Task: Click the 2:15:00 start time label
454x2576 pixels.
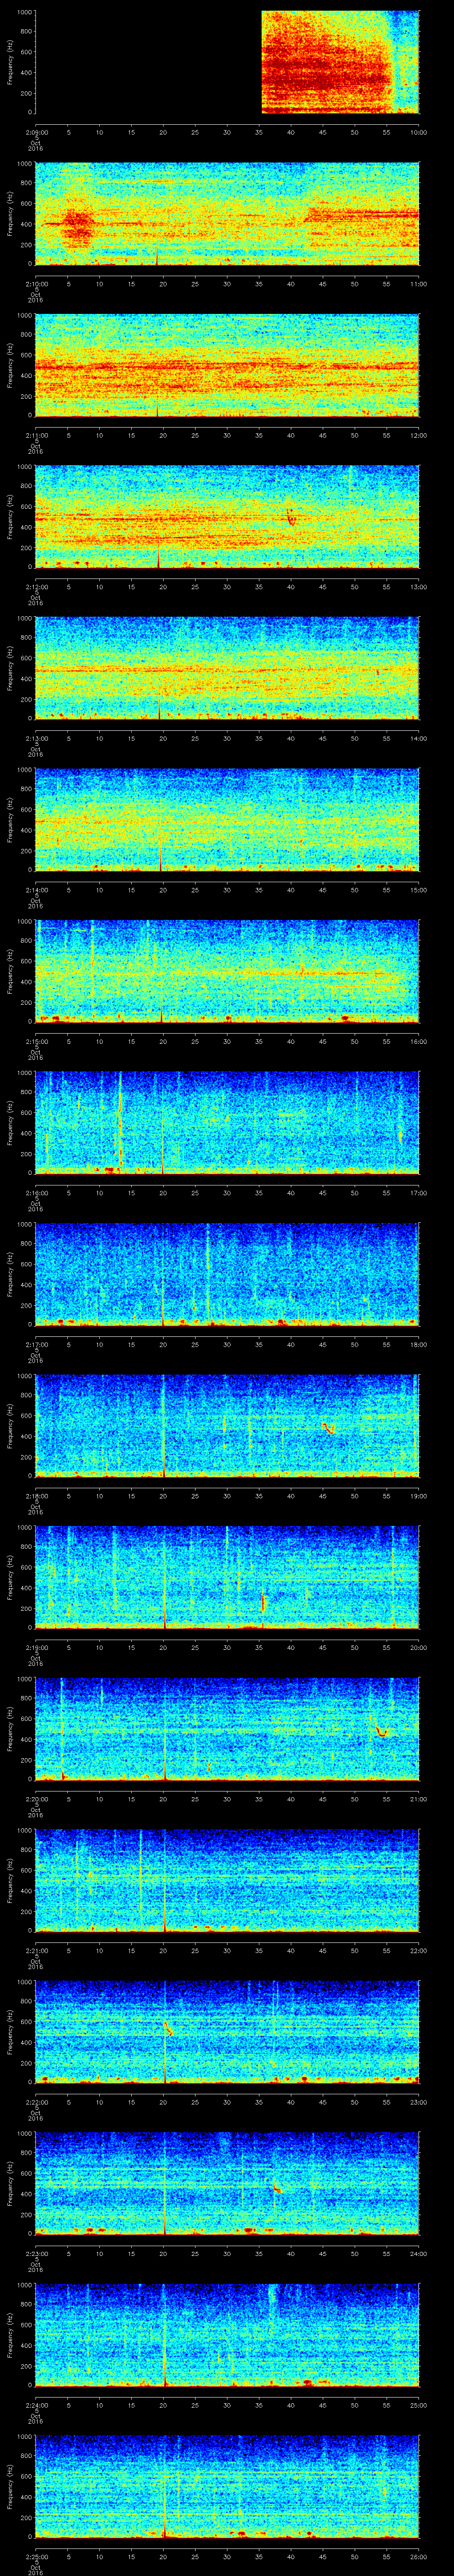Action: [x=36, y=1041]
